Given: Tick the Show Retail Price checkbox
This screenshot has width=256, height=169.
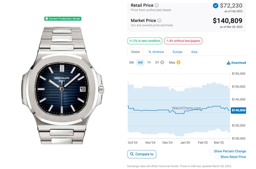Looking at the screenshot, I should (x=217, y=157).
